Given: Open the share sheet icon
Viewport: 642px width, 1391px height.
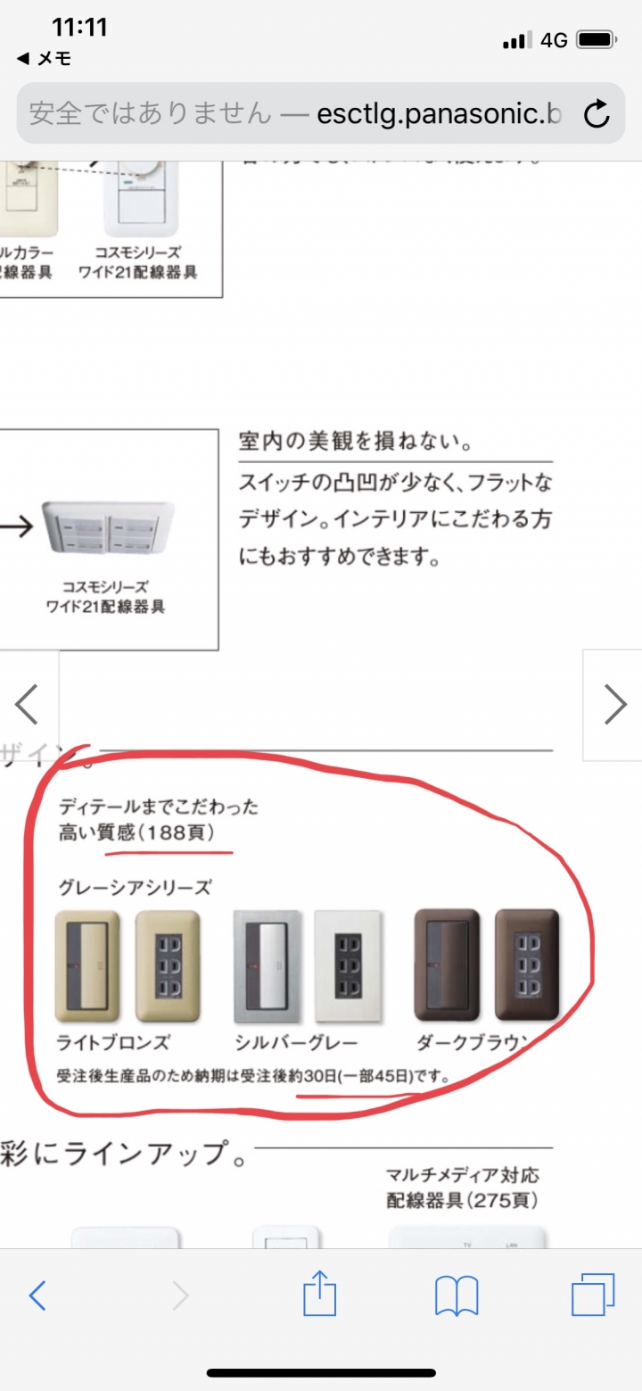Looking at the screenshot, I should click(x=320, y=1292).
